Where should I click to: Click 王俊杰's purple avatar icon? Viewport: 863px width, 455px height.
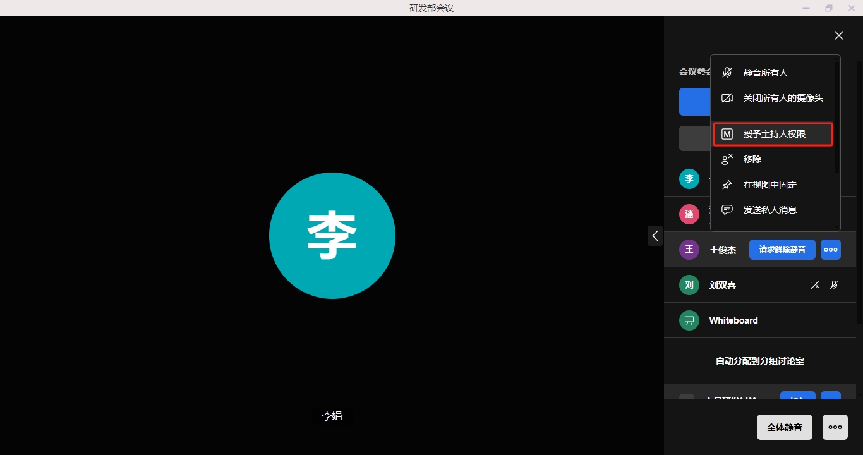(689, 250)
